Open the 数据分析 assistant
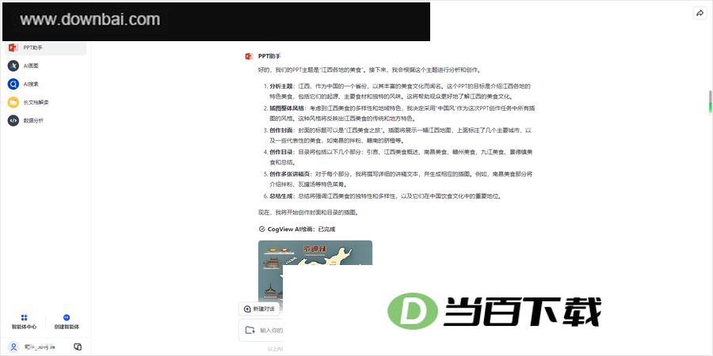This screenshot has width=713, height=356. 45,120
